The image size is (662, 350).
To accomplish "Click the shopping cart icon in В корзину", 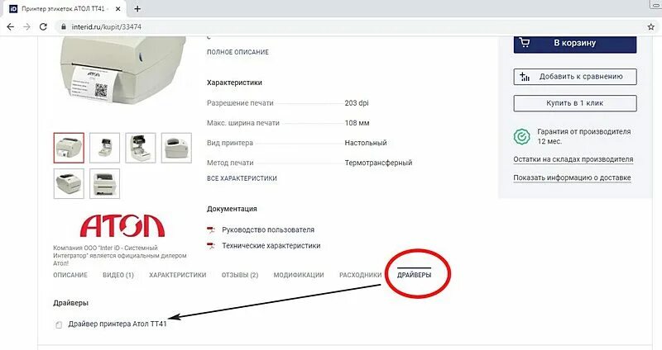I will pyautogui.click(x=525, y=42).
